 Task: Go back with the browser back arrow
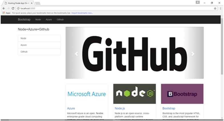coord(4,9)
